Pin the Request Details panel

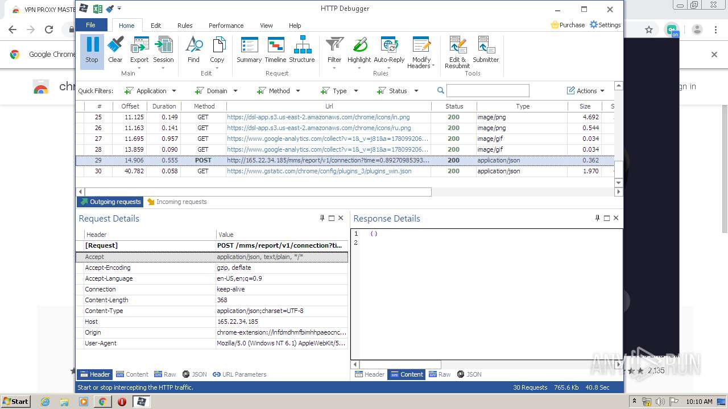pyautogui.click(x=322, y=218)
